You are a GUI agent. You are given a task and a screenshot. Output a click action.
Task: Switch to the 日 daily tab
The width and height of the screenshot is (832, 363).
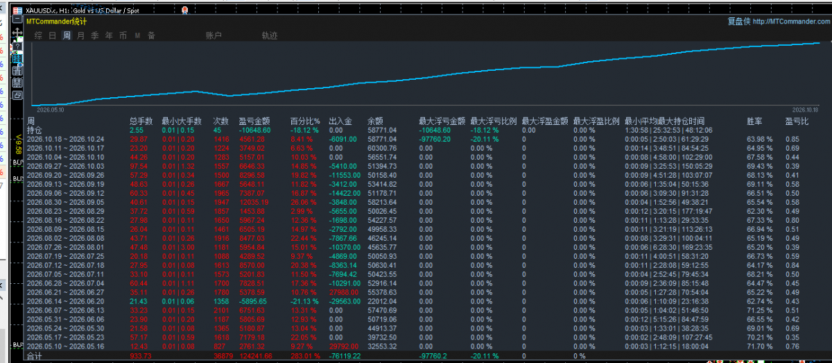click(53, 35)
